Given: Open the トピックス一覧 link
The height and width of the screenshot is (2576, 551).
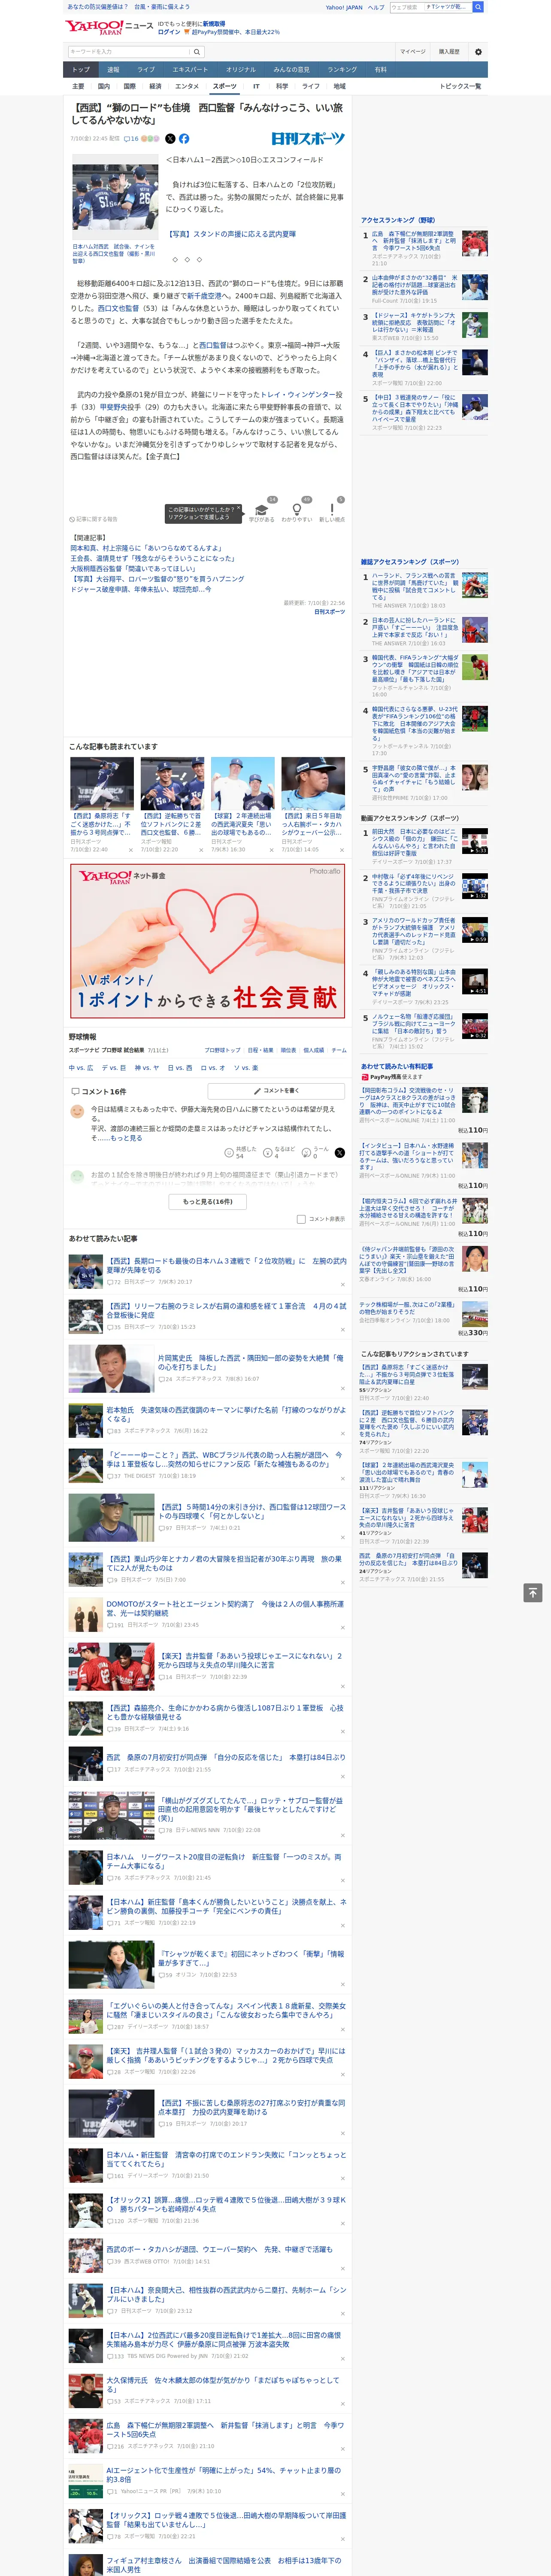Looking at the screenshot, I should (x=460, y=87).
